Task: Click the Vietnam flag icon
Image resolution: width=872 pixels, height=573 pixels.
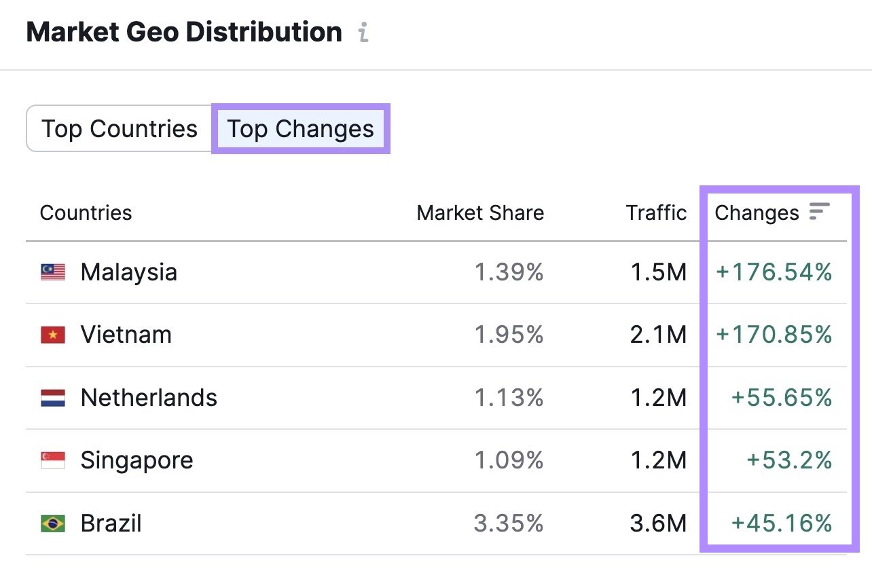Action: (54, 334)
